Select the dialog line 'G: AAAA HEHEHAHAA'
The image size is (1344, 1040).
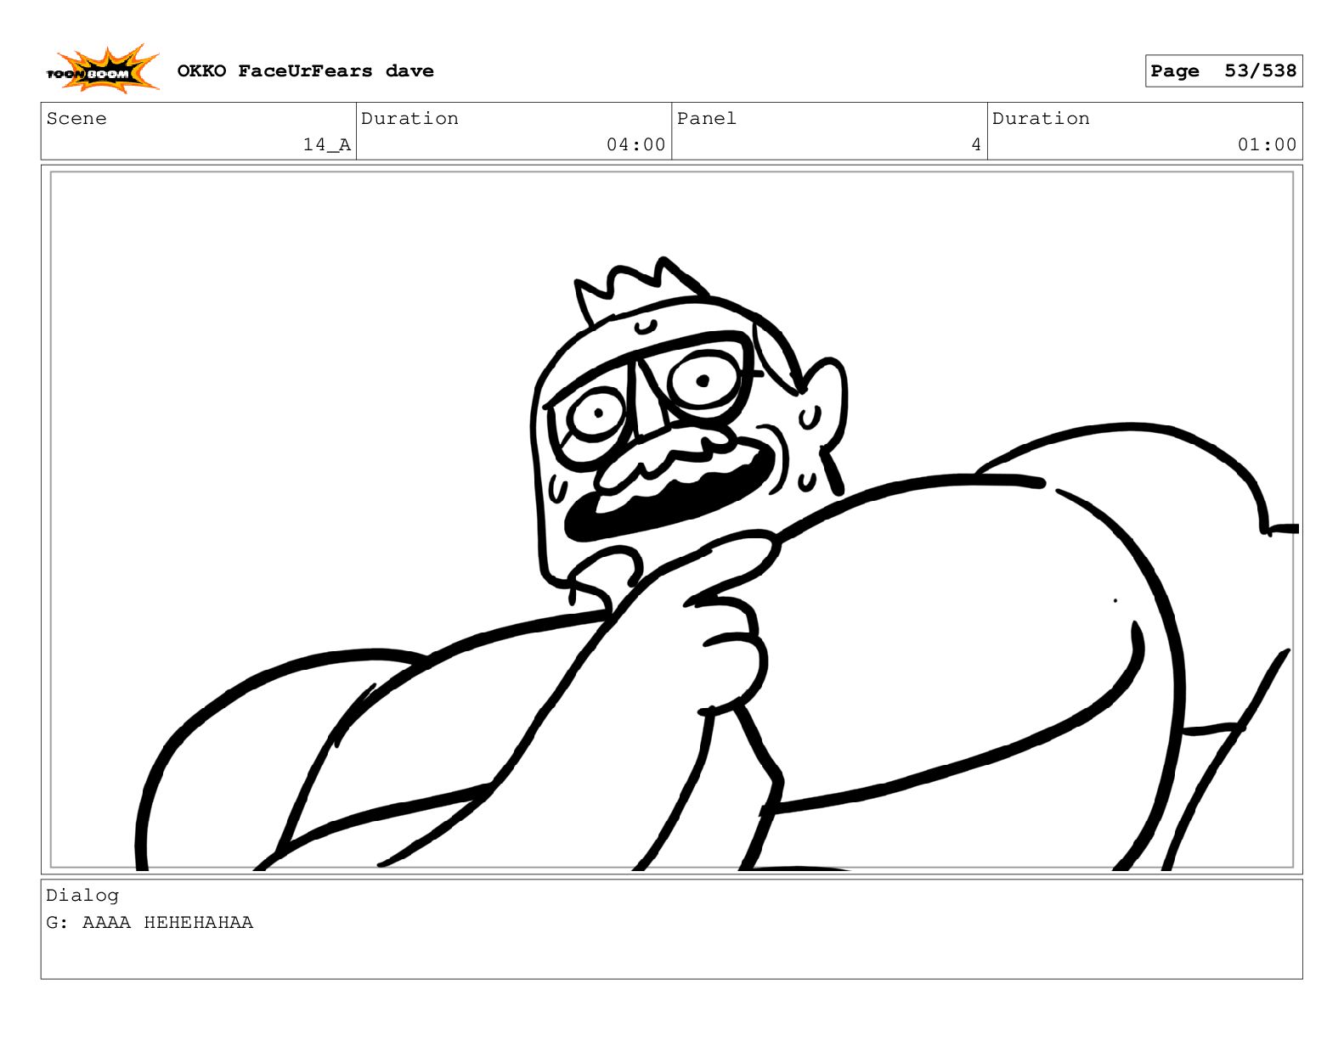[150, 923]
